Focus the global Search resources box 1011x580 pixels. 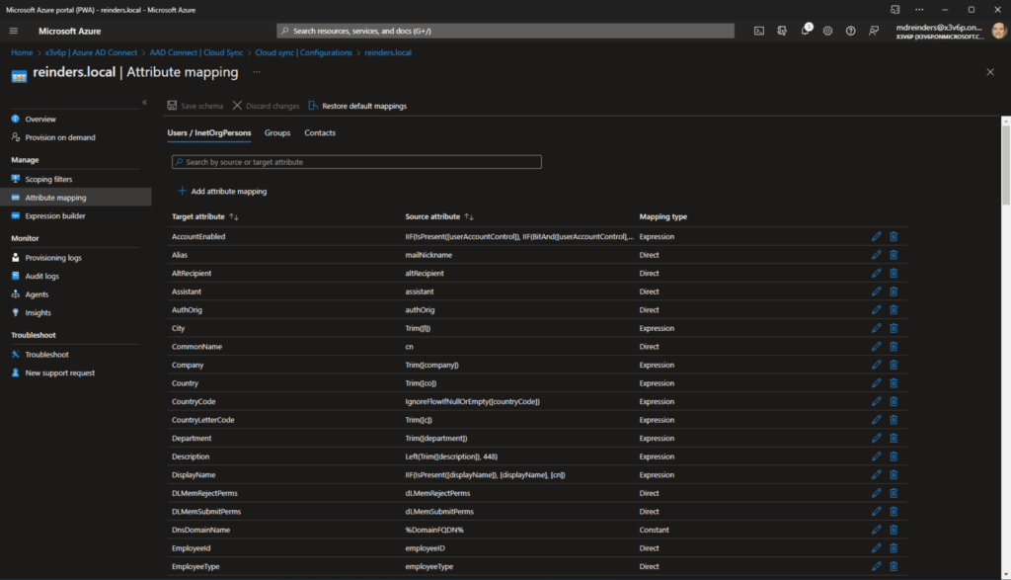point(505,31)
